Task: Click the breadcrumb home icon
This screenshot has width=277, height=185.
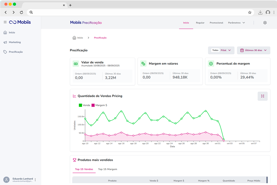Action: pos(74,37)
